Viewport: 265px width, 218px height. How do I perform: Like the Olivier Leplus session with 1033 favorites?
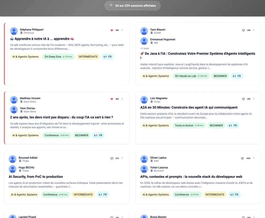(242, 158)
